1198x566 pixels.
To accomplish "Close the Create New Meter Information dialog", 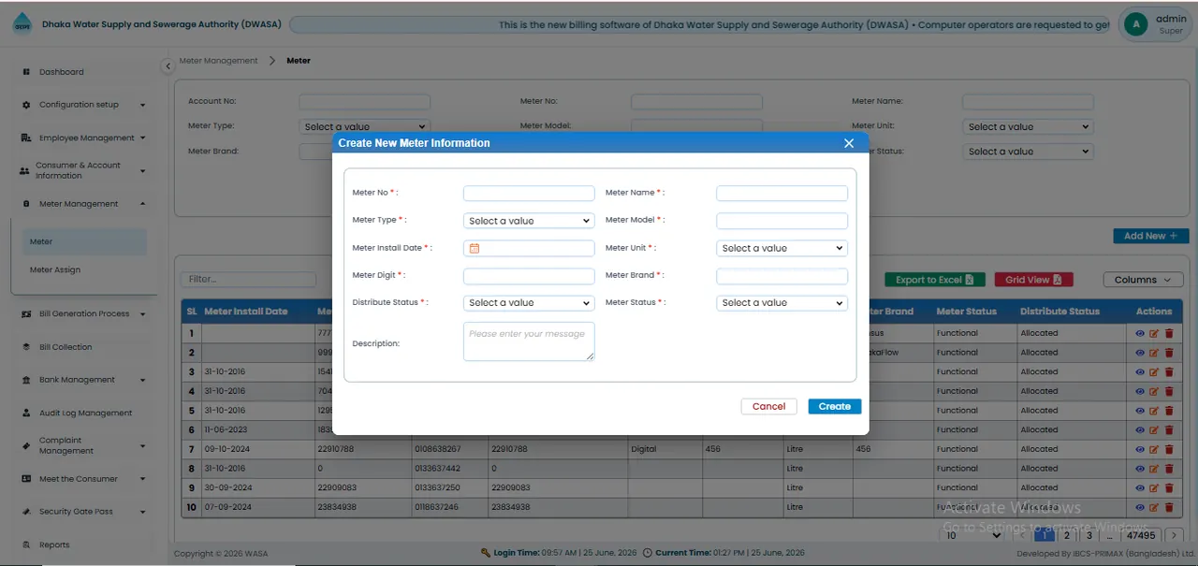I will coord(849,143).
